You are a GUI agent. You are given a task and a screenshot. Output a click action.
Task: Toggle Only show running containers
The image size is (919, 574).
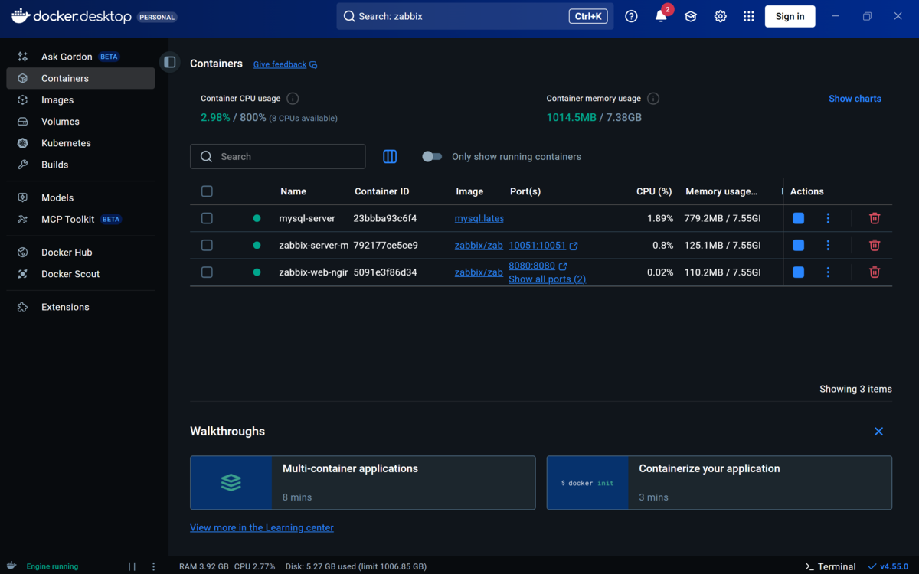tap(432, 156)
